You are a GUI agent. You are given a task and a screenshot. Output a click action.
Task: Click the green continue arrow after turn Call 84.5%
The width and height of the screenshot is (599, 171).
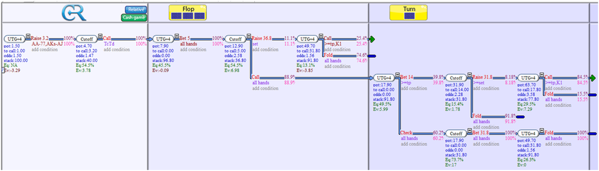[x=592, y=78]
